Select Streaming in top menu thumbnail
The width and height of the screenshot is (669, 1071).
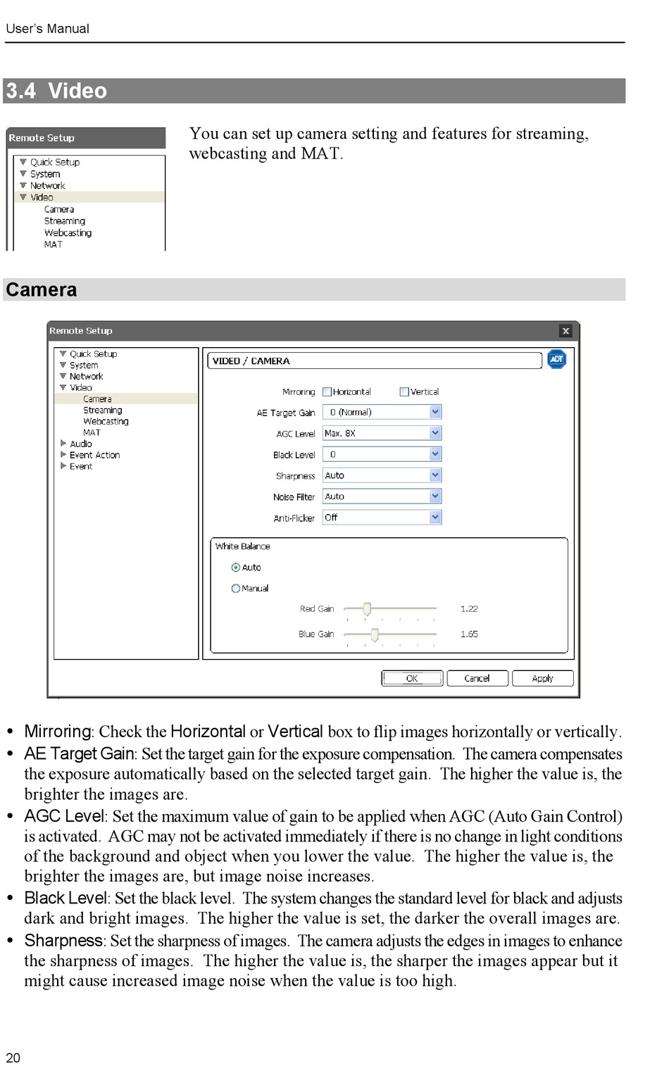click(x=65, y=221)
